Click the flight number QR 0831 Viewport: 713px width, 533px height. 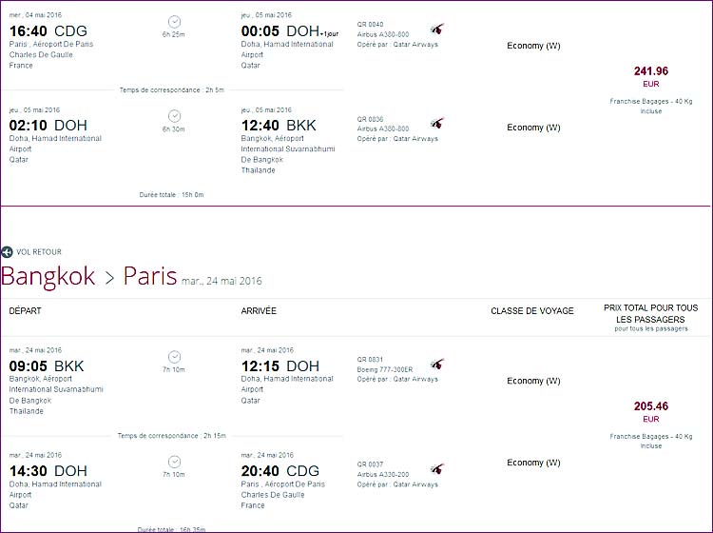[x=370, y=360]
